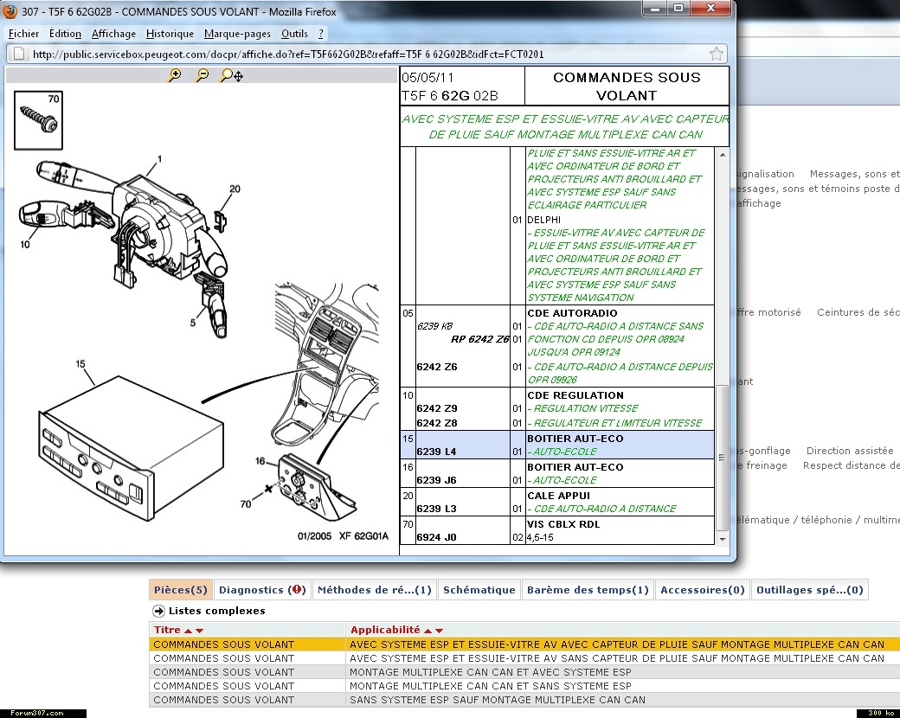Click part number 6242 Z6 in bold

pyautogui.click(x=437, y=367)
